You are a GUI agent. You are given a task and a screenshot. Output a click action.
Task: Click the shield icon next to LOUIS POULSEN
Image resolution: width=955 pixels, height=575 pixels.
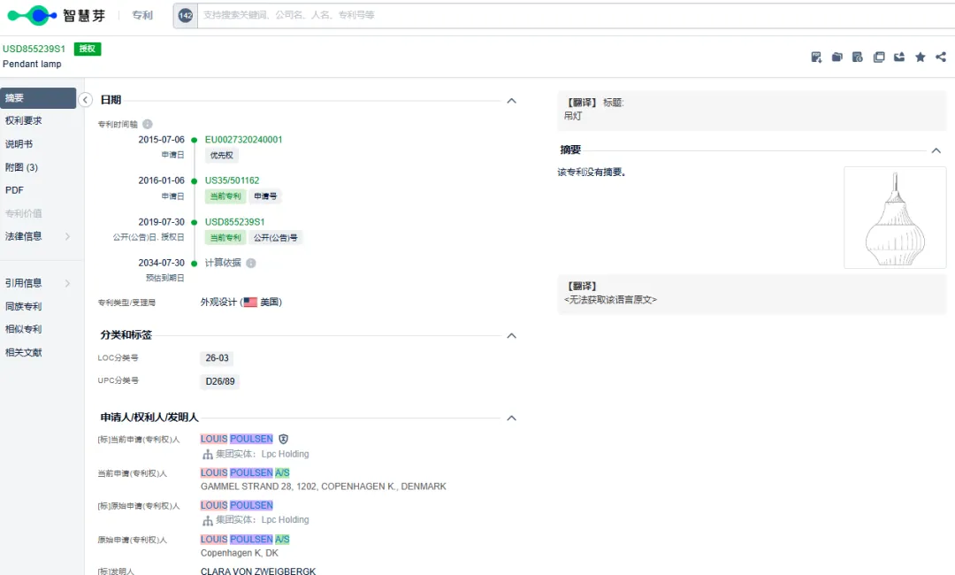click(283, 439)
